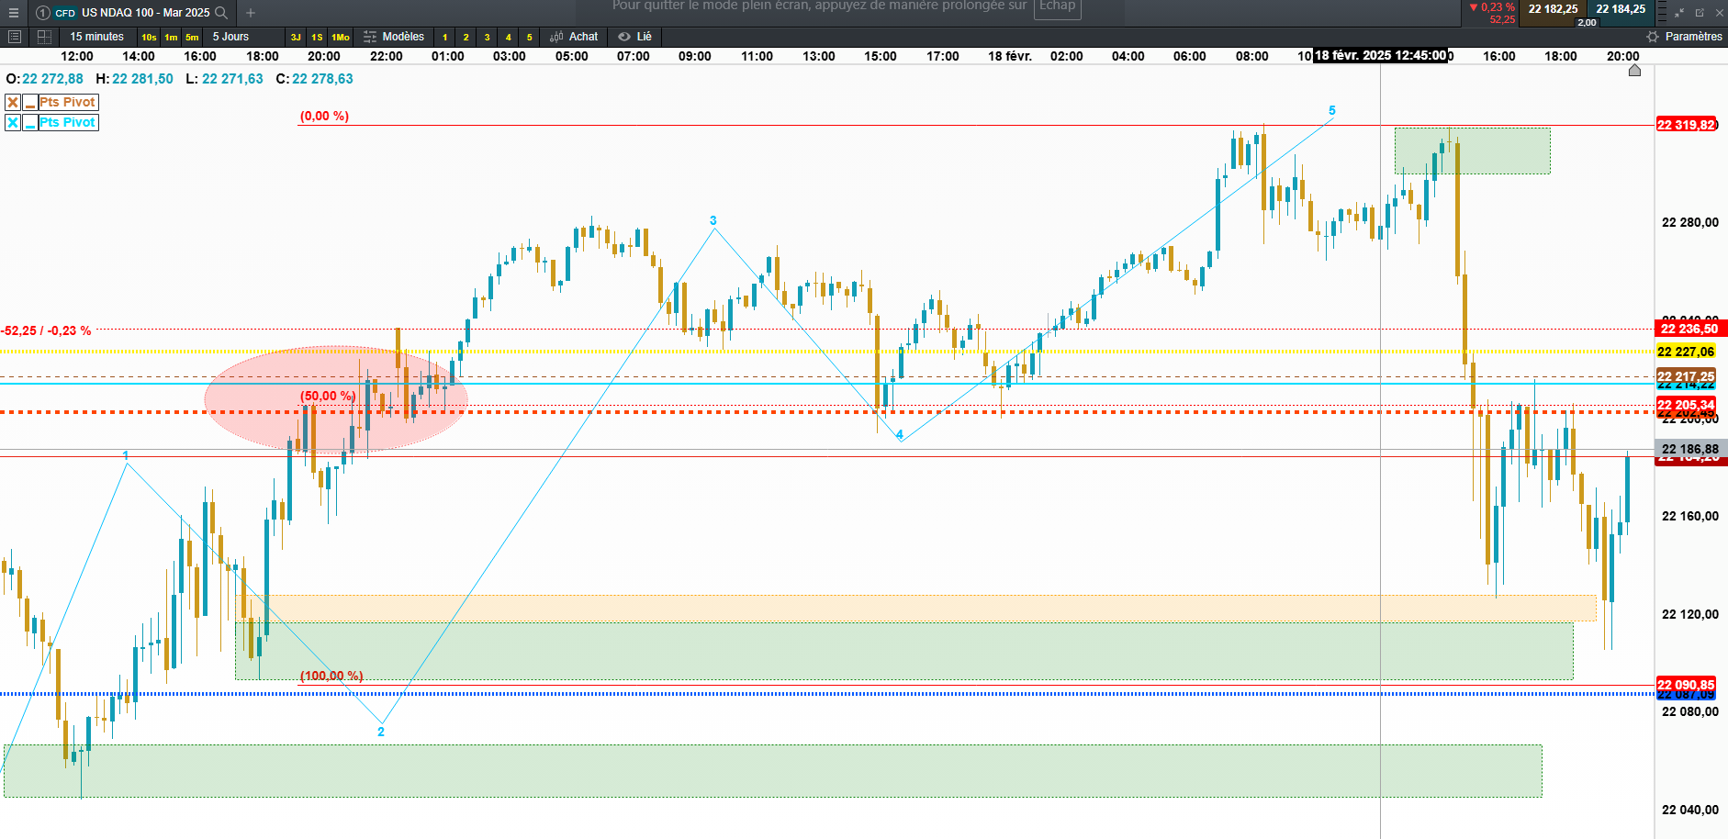Remove the cyan Pts Pivot indicator
Viewport: 1728px width, 839px height.
point(13,122)
